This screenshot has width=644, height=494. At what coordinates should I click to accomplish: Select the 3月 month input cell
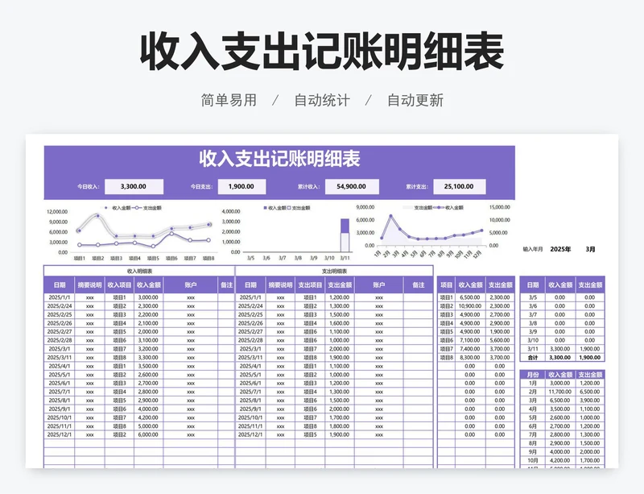[590, 249]
